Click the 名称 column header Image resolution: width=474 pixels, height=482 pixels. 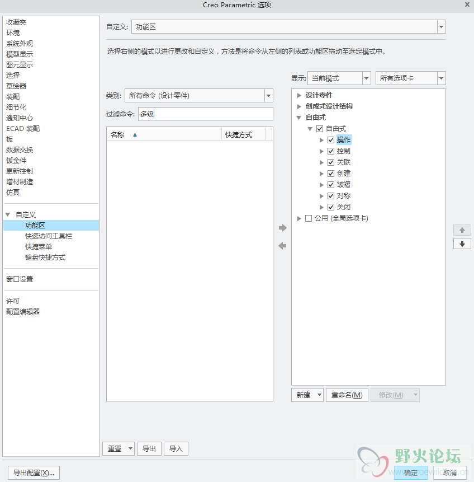point(164,135)
